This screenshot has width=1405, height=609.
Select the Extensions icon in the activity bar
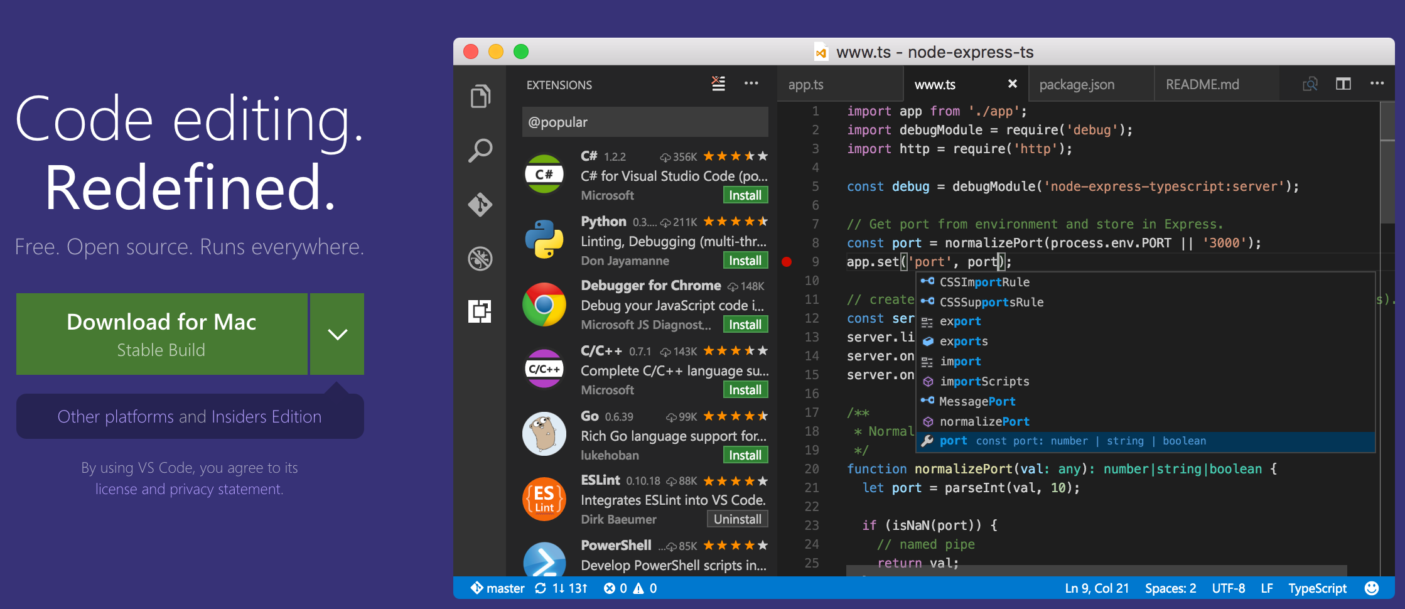pos(481,310)
